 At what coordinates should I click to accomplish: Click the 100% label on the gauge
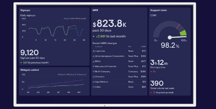pos(184,40)
